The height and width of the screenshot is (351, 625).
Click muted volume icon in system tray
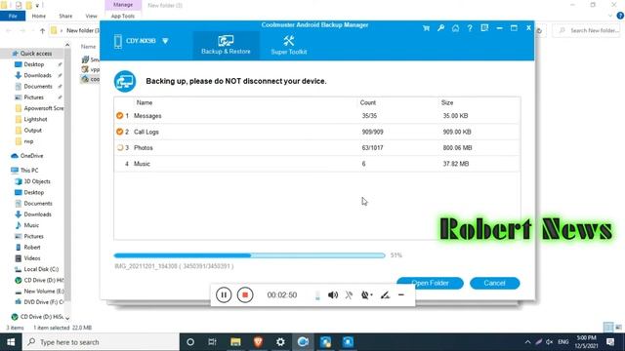[x=549, y=342]
